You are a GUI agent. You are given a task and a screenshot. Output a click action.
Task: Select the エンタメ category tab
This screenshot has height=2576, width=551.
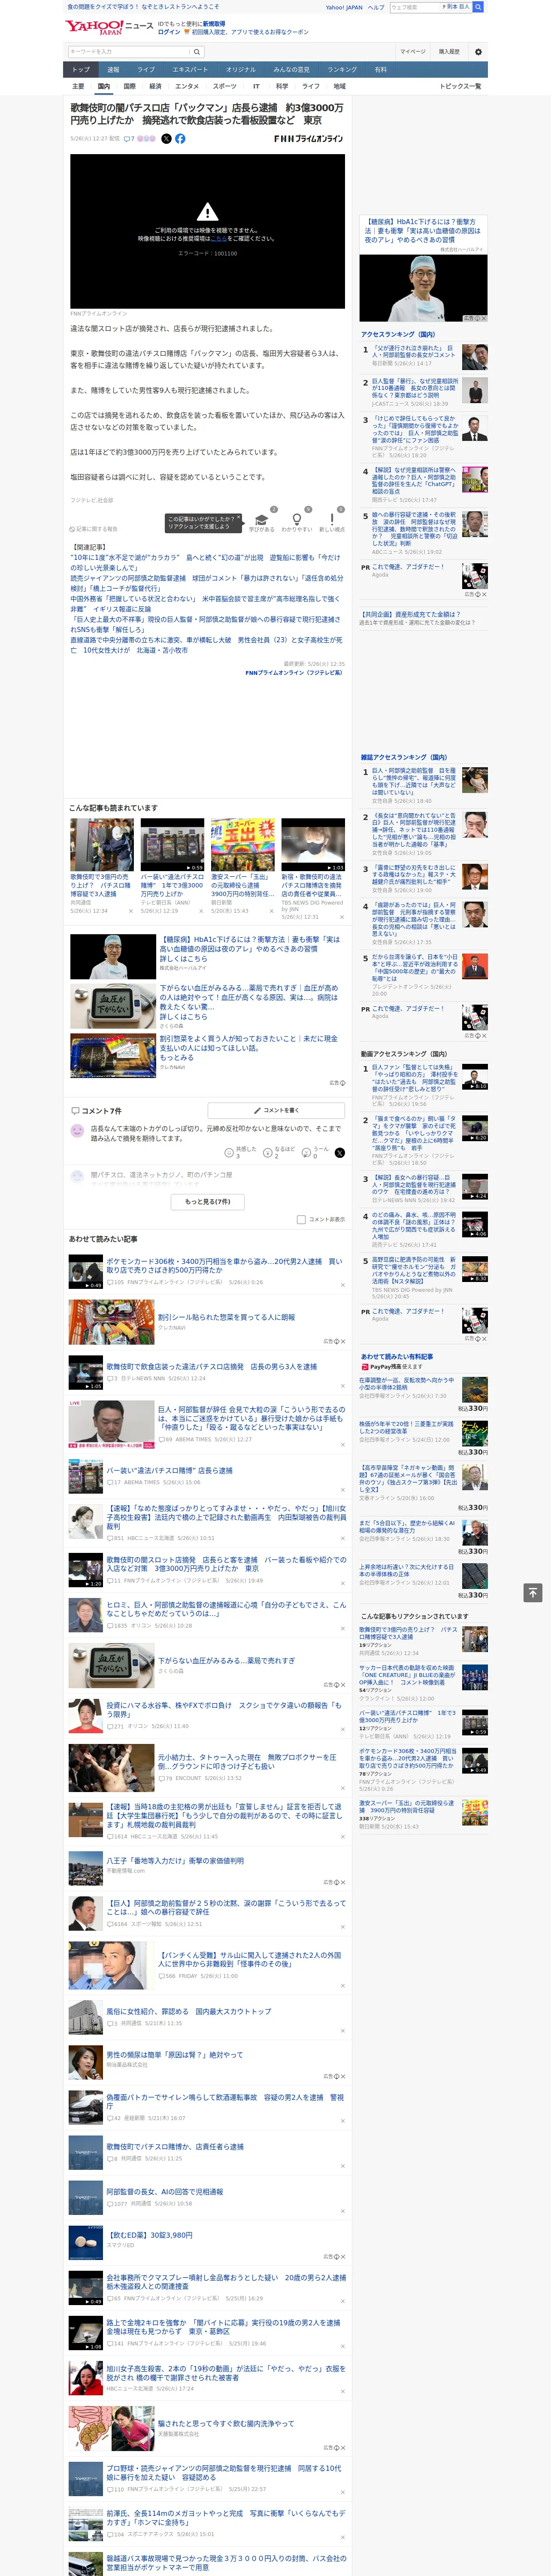pyautogui.click(x=187, y=86)
